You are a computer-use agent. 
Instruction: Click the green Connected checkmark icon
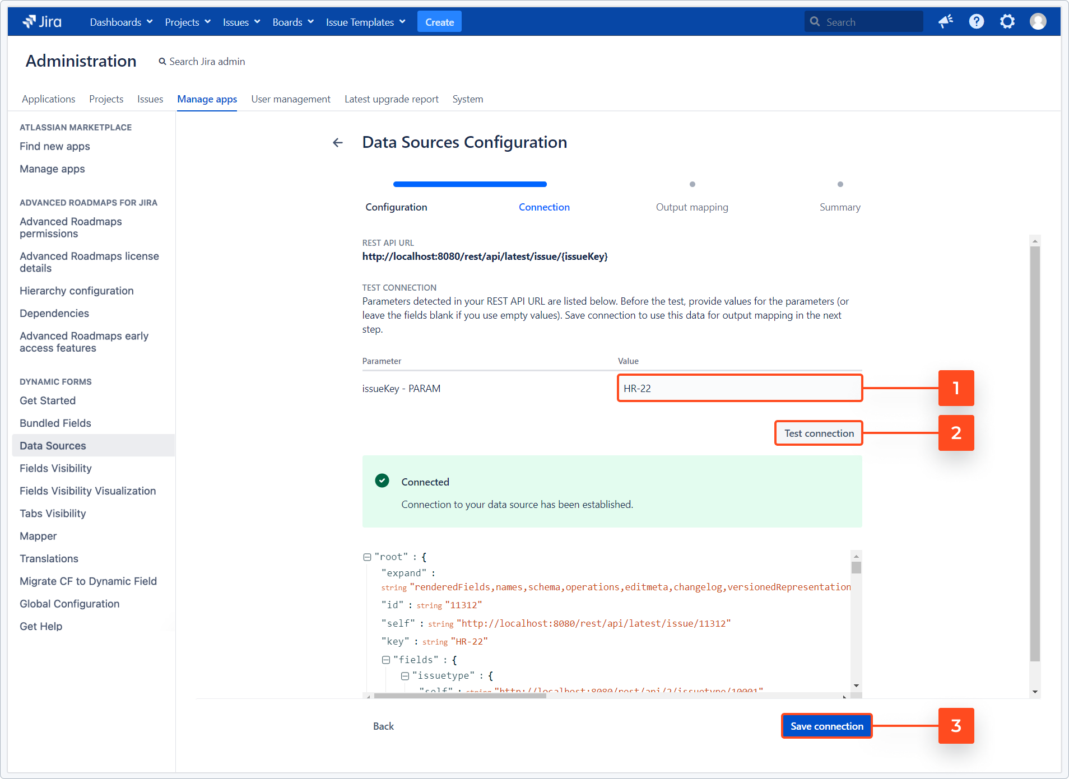[x=382, y=481]
